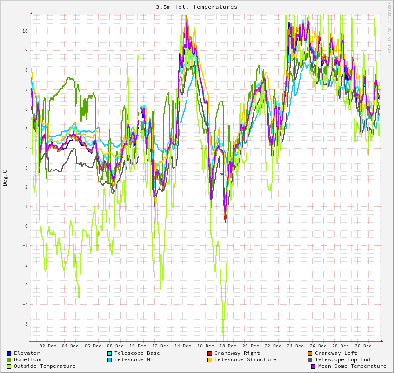The width and height of the screenshot is (394, 373).
Task: Select the Telescope Structure legend label
Action: [x=245, y=359]
